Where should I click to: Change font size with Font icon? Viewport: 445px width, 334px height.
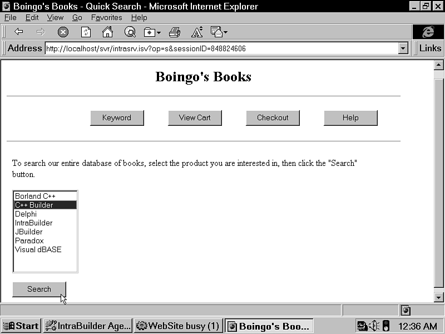point(197,32)
